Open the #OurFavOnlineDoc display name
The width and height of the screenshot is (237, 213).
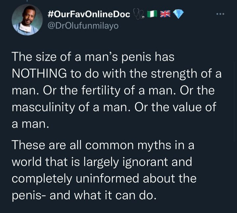pyautogui.click(x=89, y=14)
